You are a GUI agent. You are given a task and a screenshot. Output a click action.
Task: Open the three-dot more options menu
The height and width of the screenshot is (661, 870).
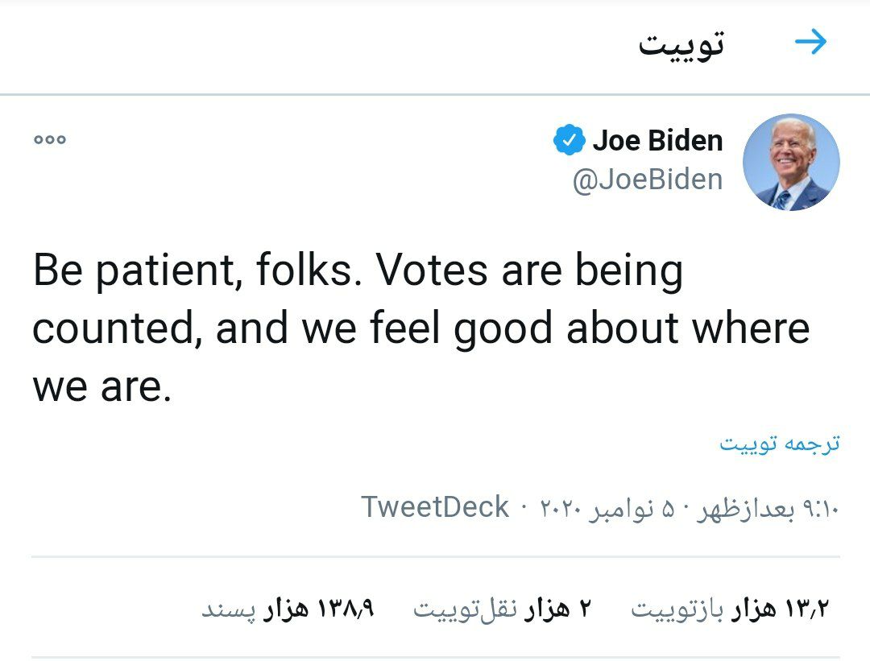(x=50, y=140)
